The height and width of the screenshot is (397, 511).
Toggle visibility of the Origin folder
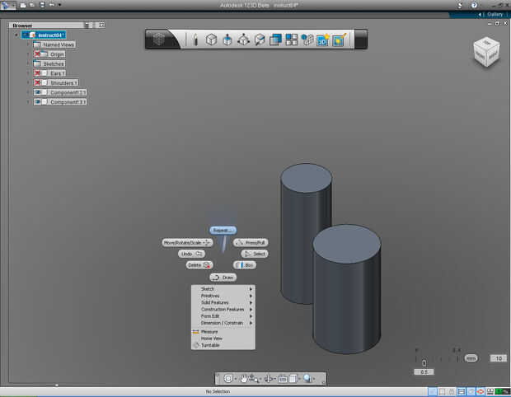coord(38,54)
